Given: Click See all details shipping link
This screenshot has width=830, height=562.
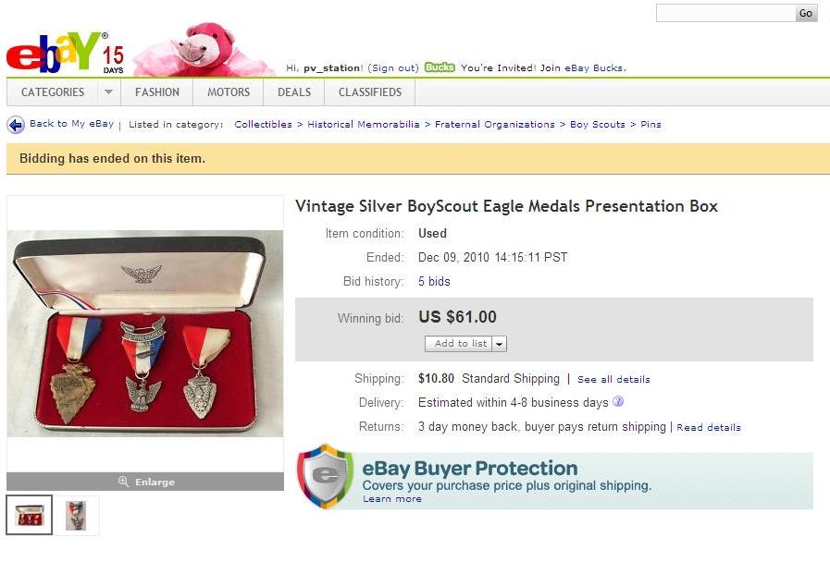Looking at the screenshot, I should 613,379.
